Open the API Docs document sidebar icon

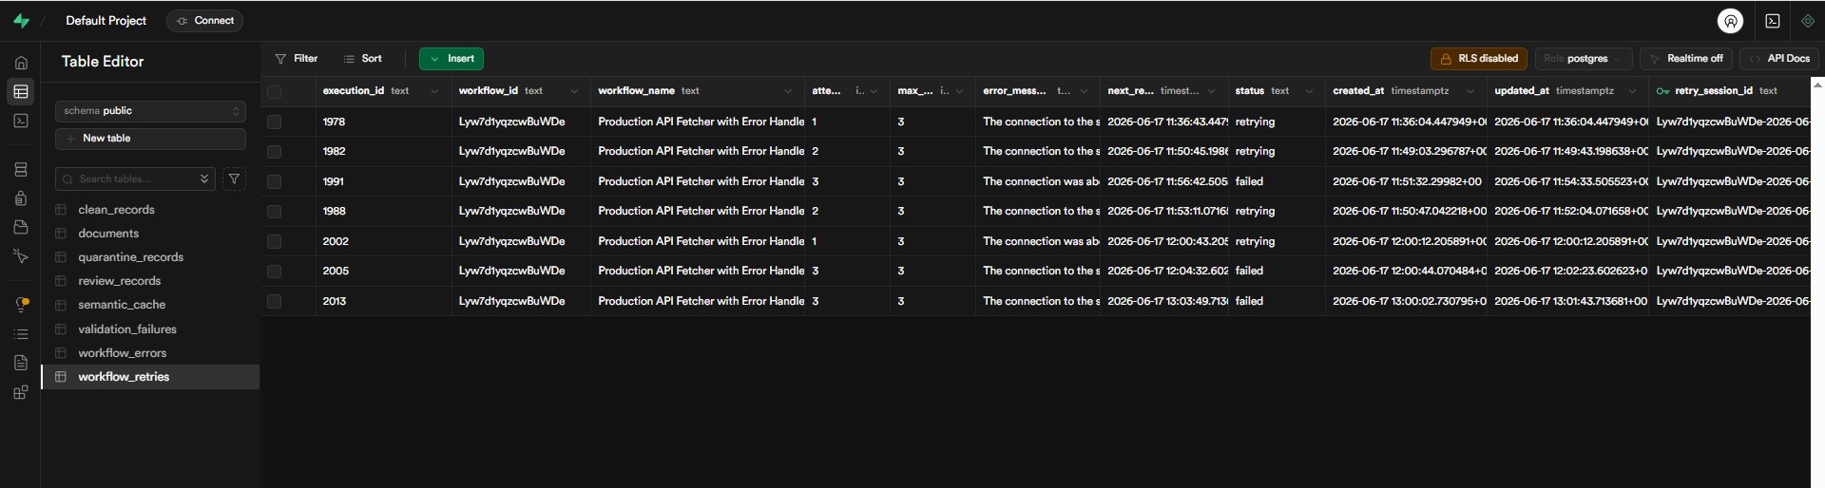click(x=21, y=363)
